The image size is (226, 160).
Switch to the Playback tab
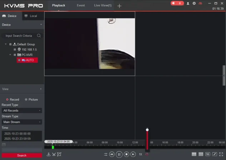pyautogui.click(x=59, y=5)
